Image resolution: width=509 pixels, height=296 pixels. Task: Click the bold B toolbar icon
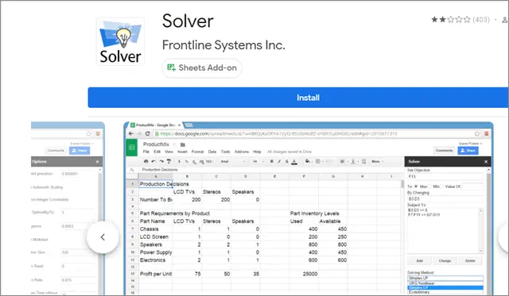point(271,161)
